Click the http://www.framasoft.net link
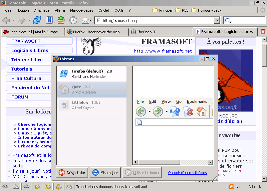Screen dimensions: 267x191 coord(163,51)
